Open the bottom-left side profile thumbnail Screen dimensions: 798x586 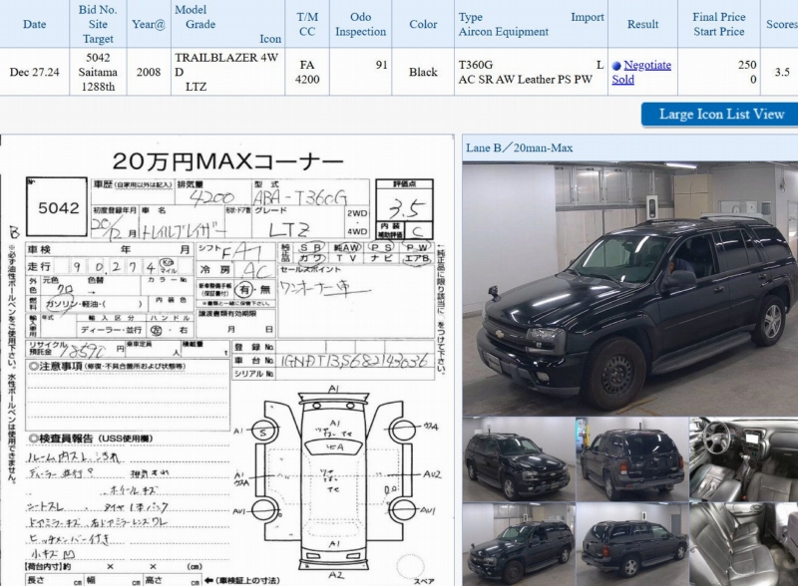pos(517,543)
